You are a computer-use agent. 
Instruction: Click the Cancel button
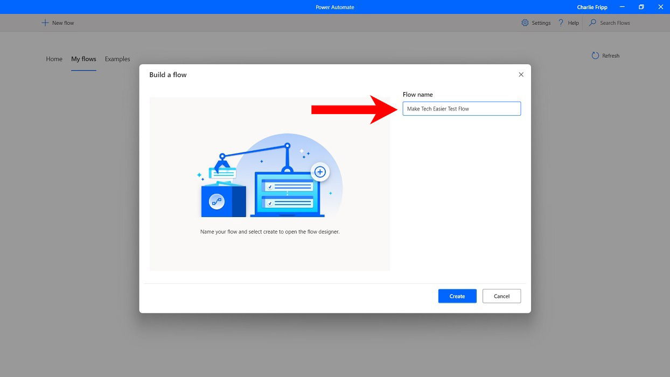501,296
